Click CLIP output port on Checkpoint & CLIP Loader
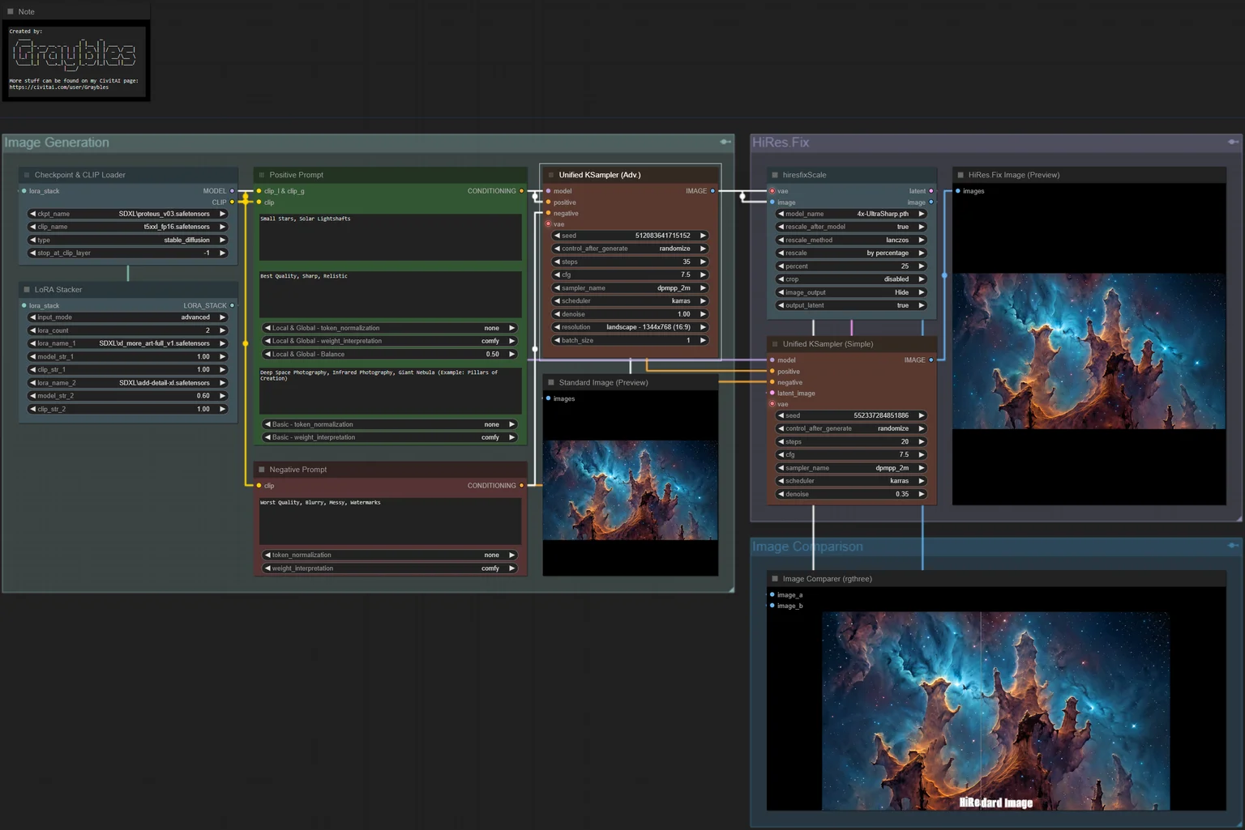The image size is (1245, 830). click(232, 202)
